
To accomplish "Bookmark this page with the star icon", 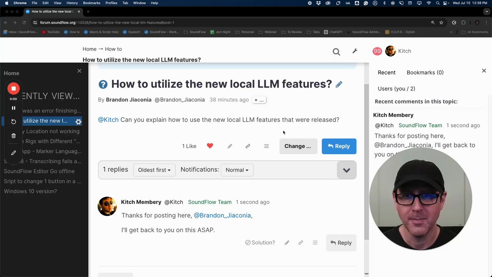I will pos(441,23).
